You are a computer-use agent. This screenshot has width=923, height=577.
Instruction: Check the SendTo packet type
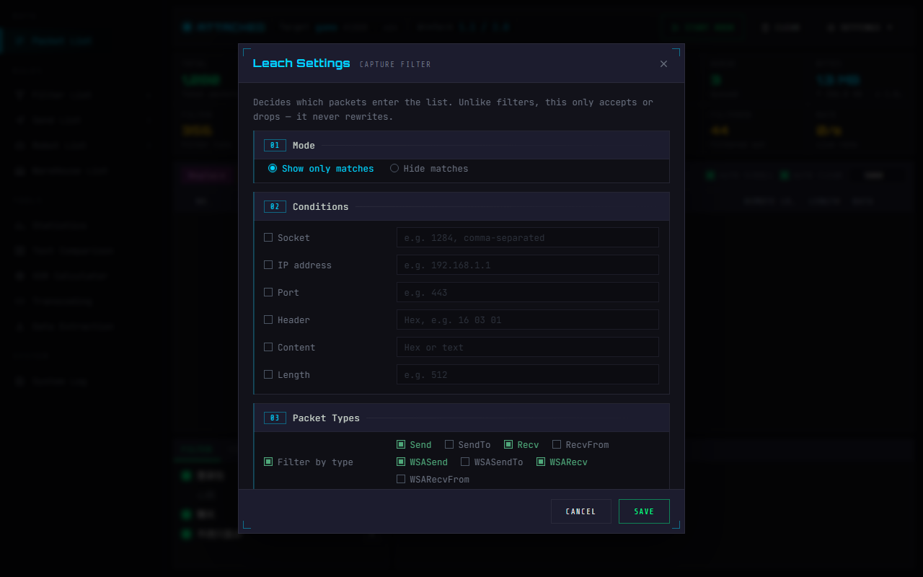[x=449, y=444]
